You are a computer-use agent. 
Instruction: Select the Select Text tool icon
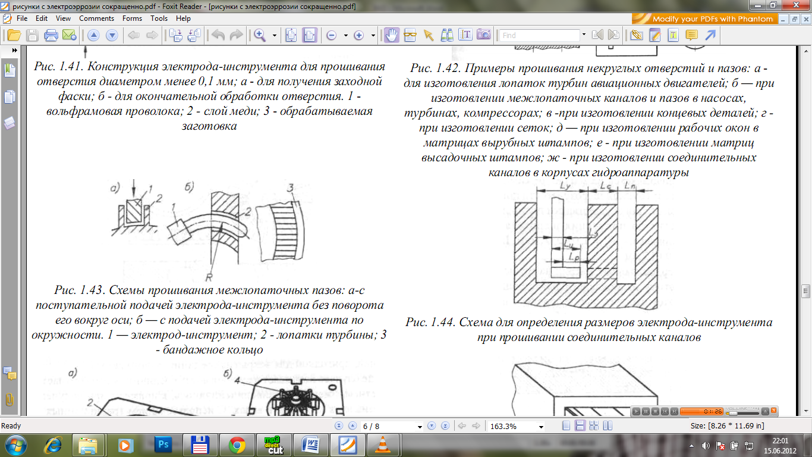click(x=465, y=35)
